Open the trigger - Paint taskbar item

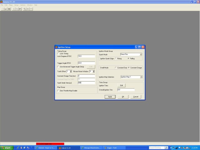click(x=113, y=147)
